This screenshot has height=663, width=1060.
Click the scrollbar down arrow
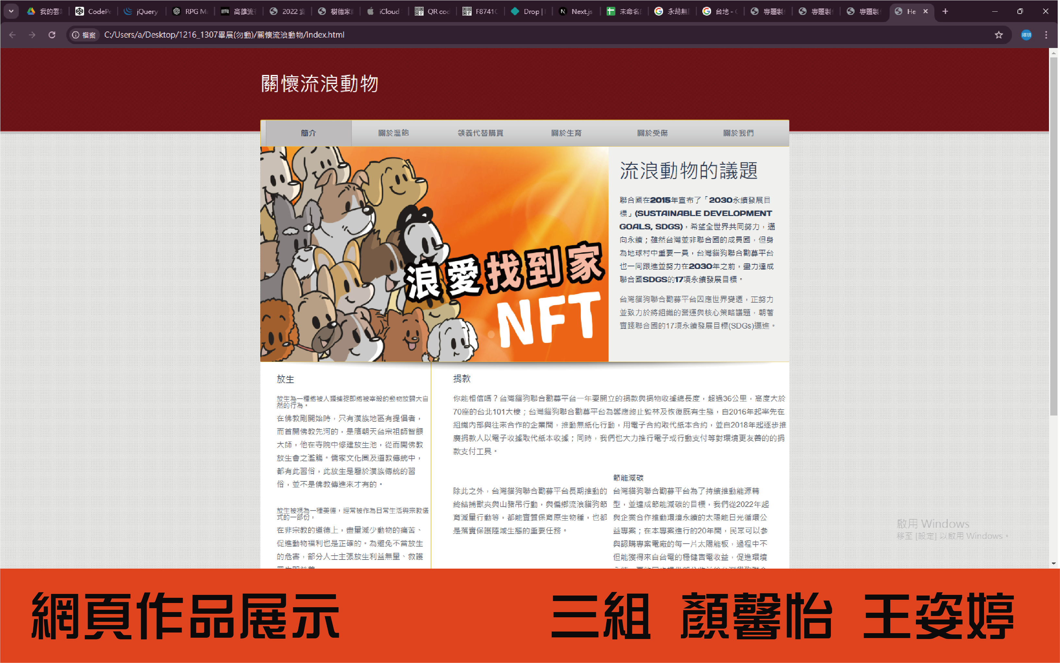pyautogui.click(x=1054, y=563)
